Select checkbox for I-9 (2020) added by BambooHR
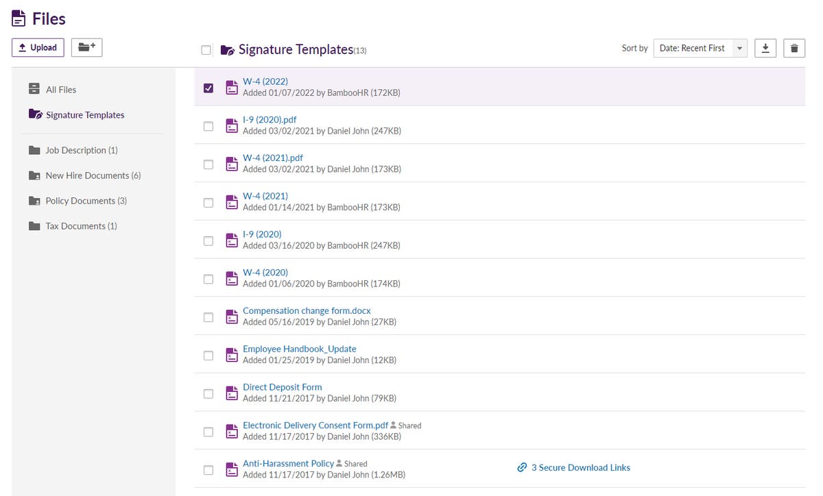 pos(208,241)
